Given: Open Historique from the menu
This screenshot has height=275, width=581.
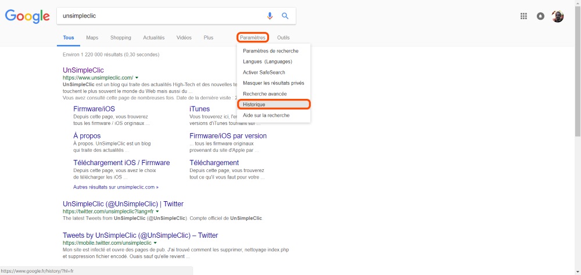Looking at the screenshot, I should pyautogui.click(x=274, y=105).
